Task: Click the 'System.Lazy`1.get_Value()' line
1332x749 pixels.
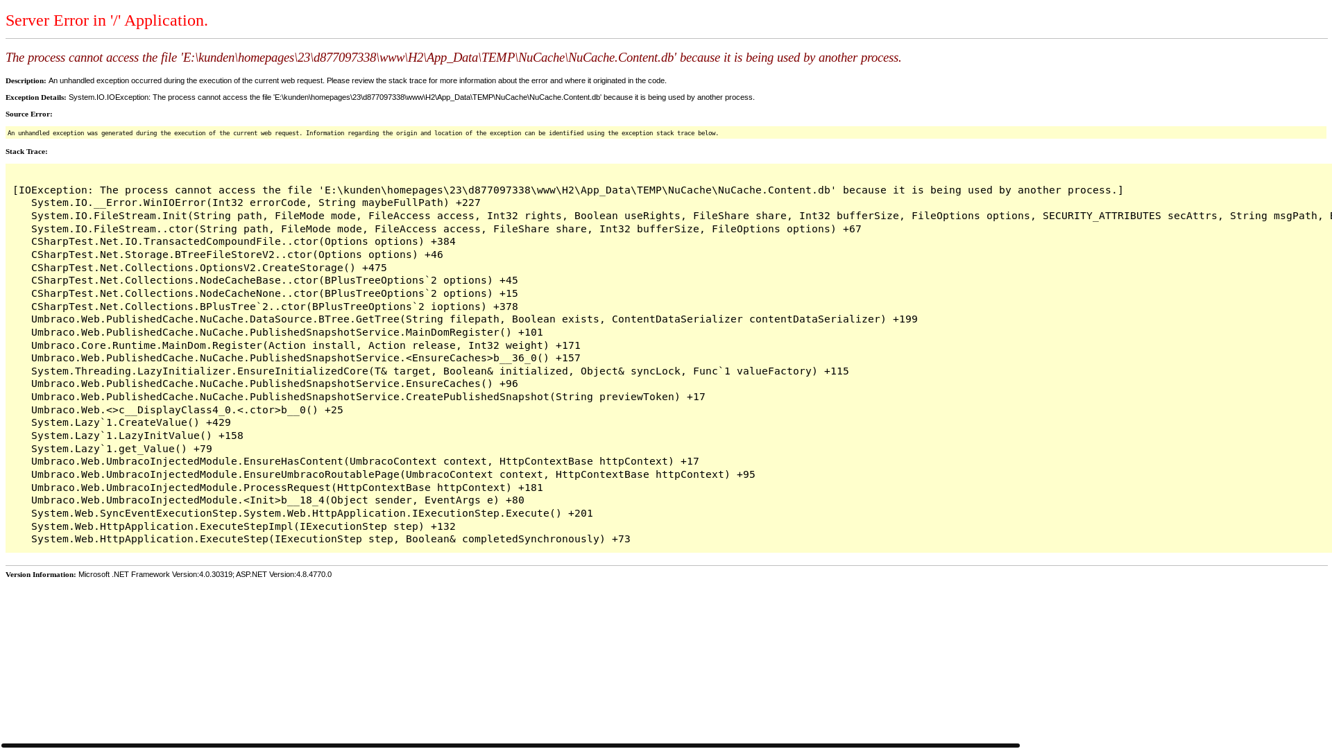Action: click(121, 449)
